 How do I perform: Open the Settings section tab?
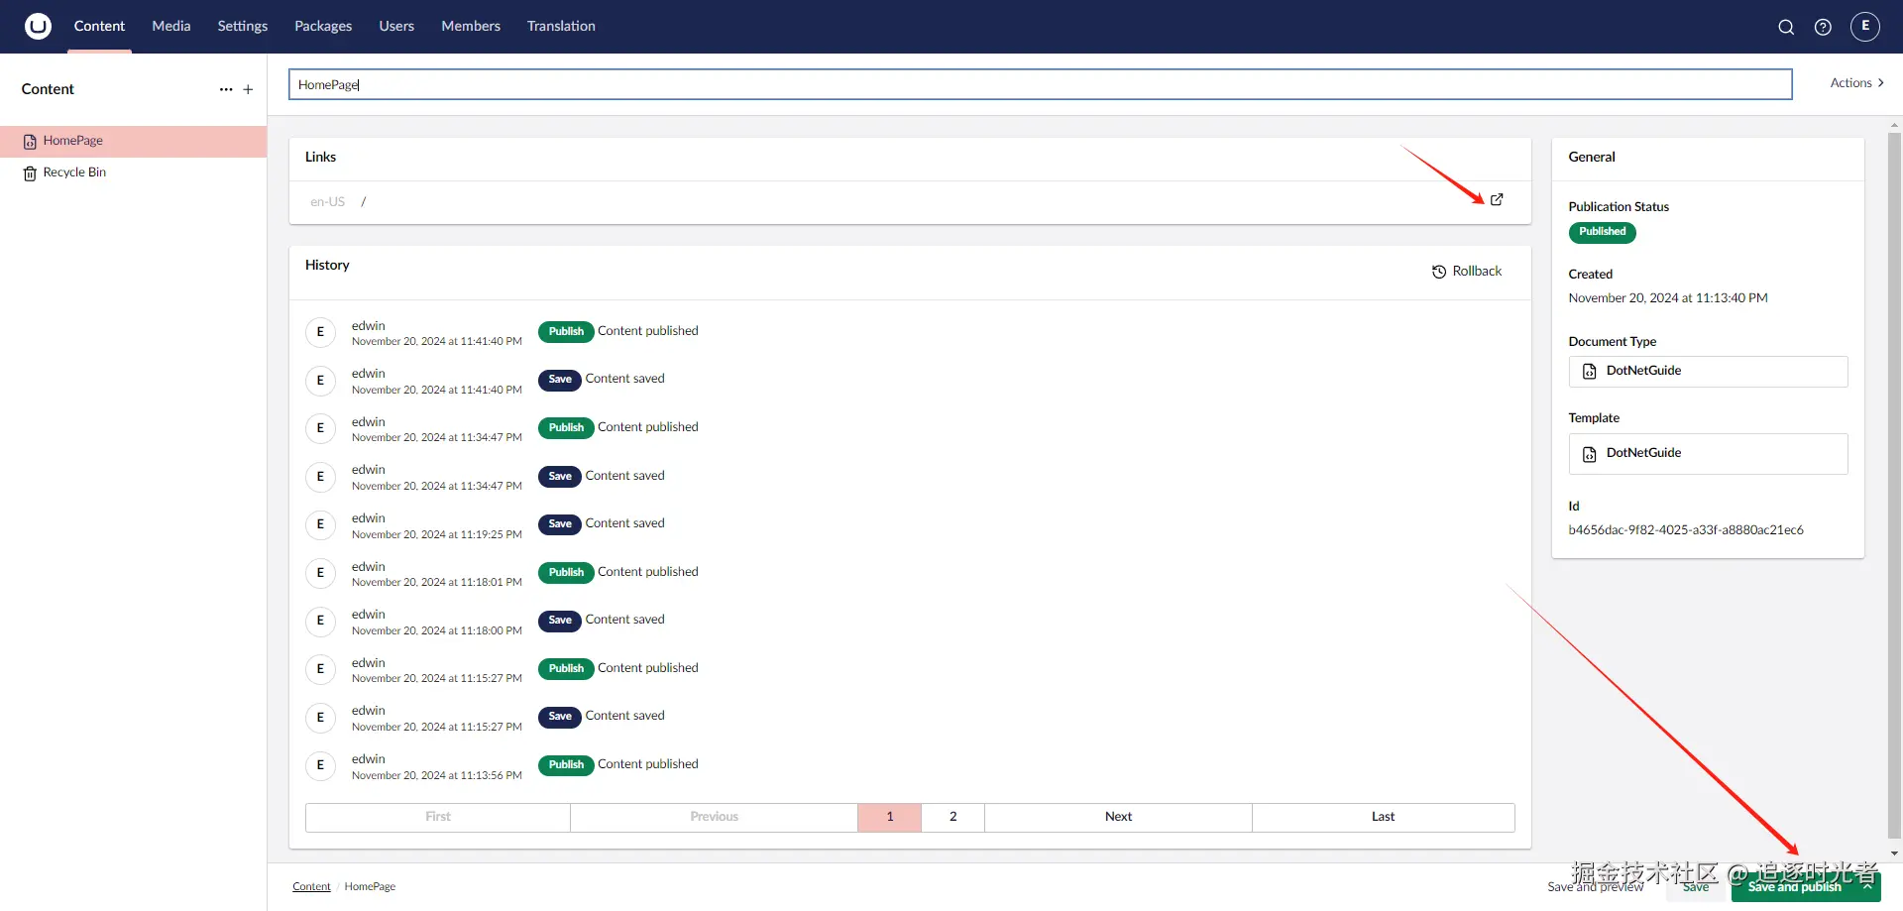(x=243, y=26)
